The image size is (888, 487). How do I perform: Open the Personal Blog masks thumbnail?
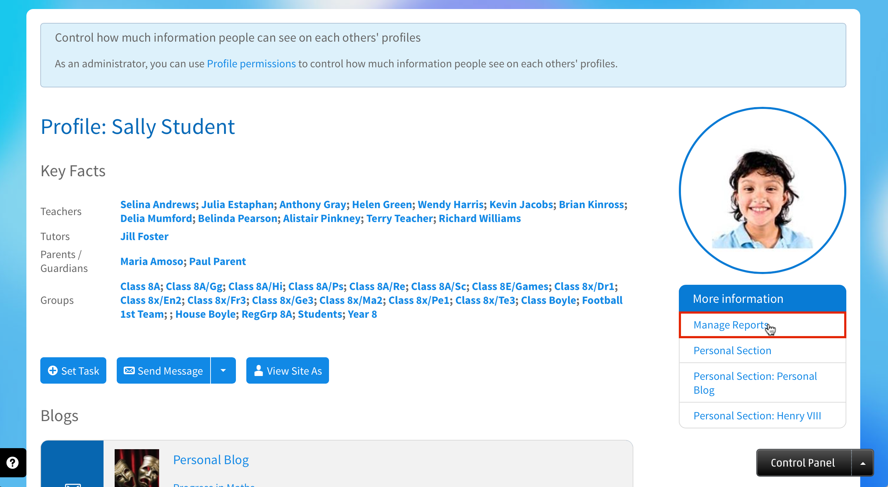coord(137,468)
